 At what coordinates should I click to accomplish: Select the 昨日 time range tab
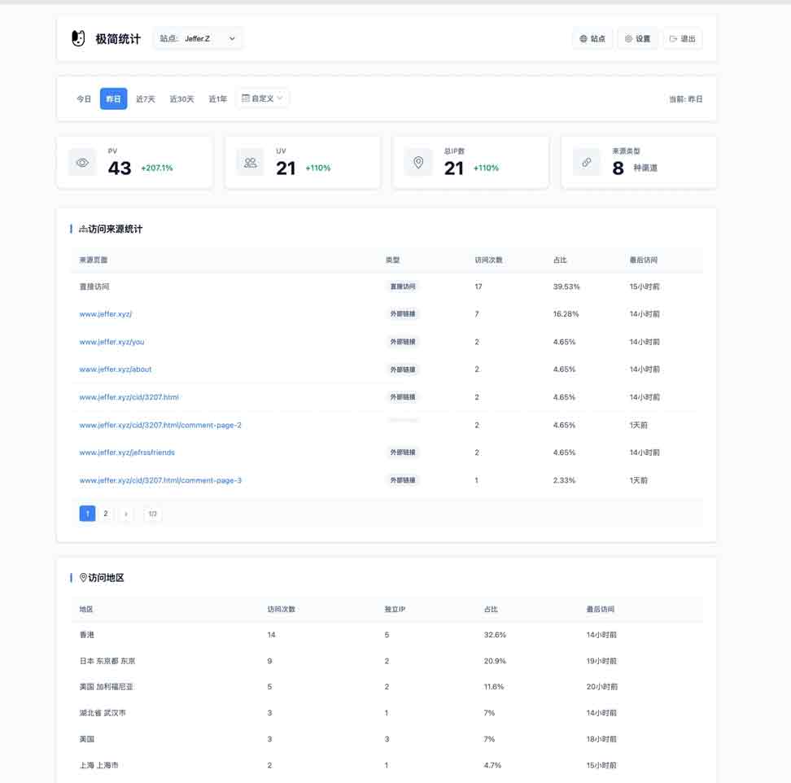click(113, 98)
